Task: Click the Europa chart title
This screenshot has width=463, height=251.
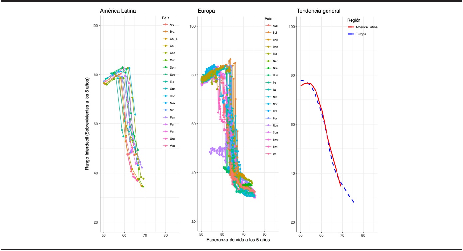Action: [x=206, y=11]
